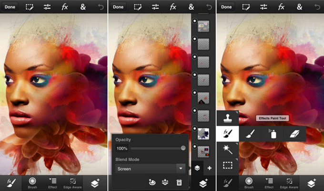
Task: Open Brush settings on the left screen
Action: pos(32,183)
